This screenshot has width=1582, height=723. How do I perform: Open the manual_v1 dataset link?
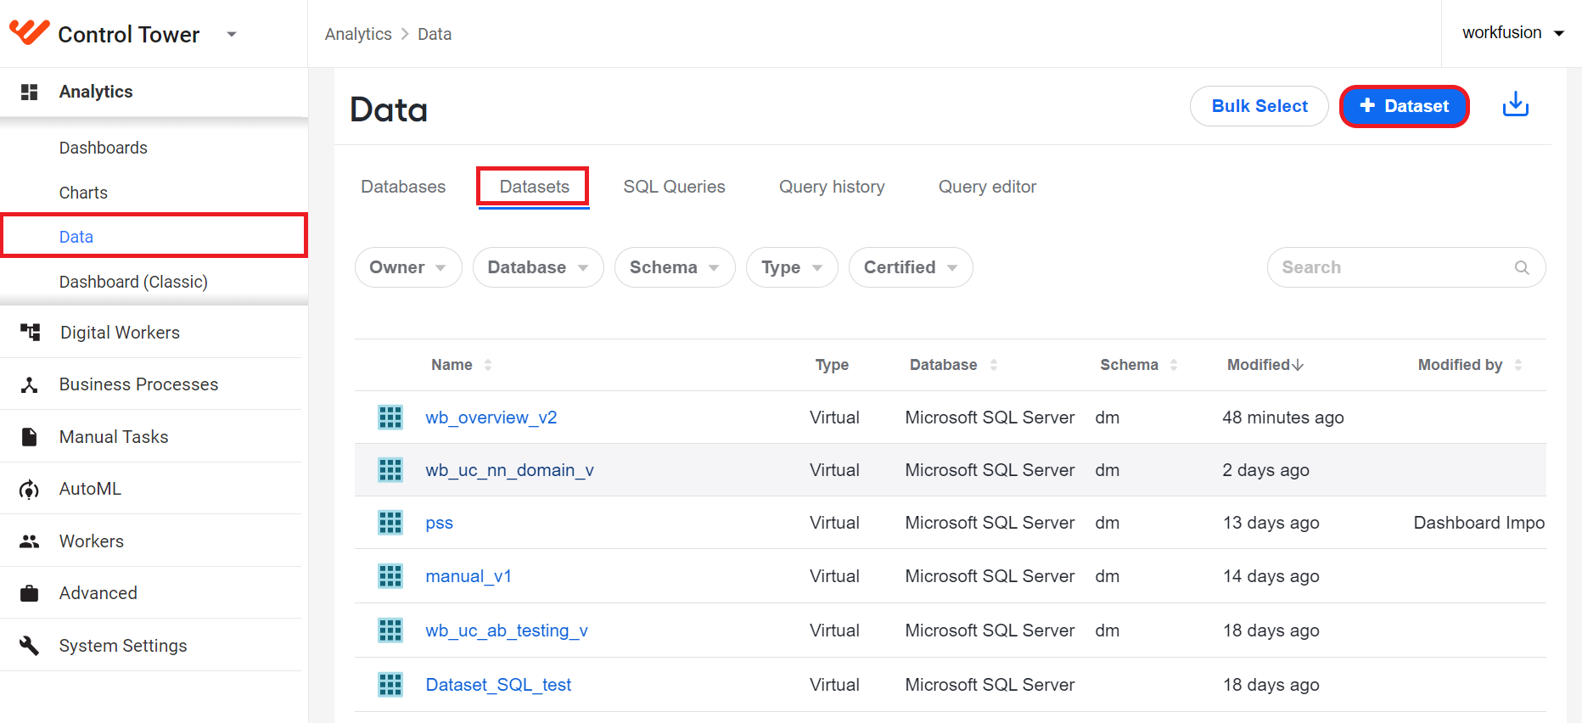468,576
